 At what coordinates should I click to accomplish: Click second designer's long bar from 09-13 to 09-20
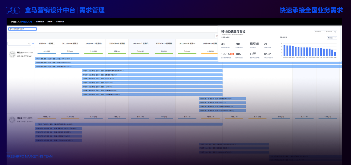click(129, 124)
